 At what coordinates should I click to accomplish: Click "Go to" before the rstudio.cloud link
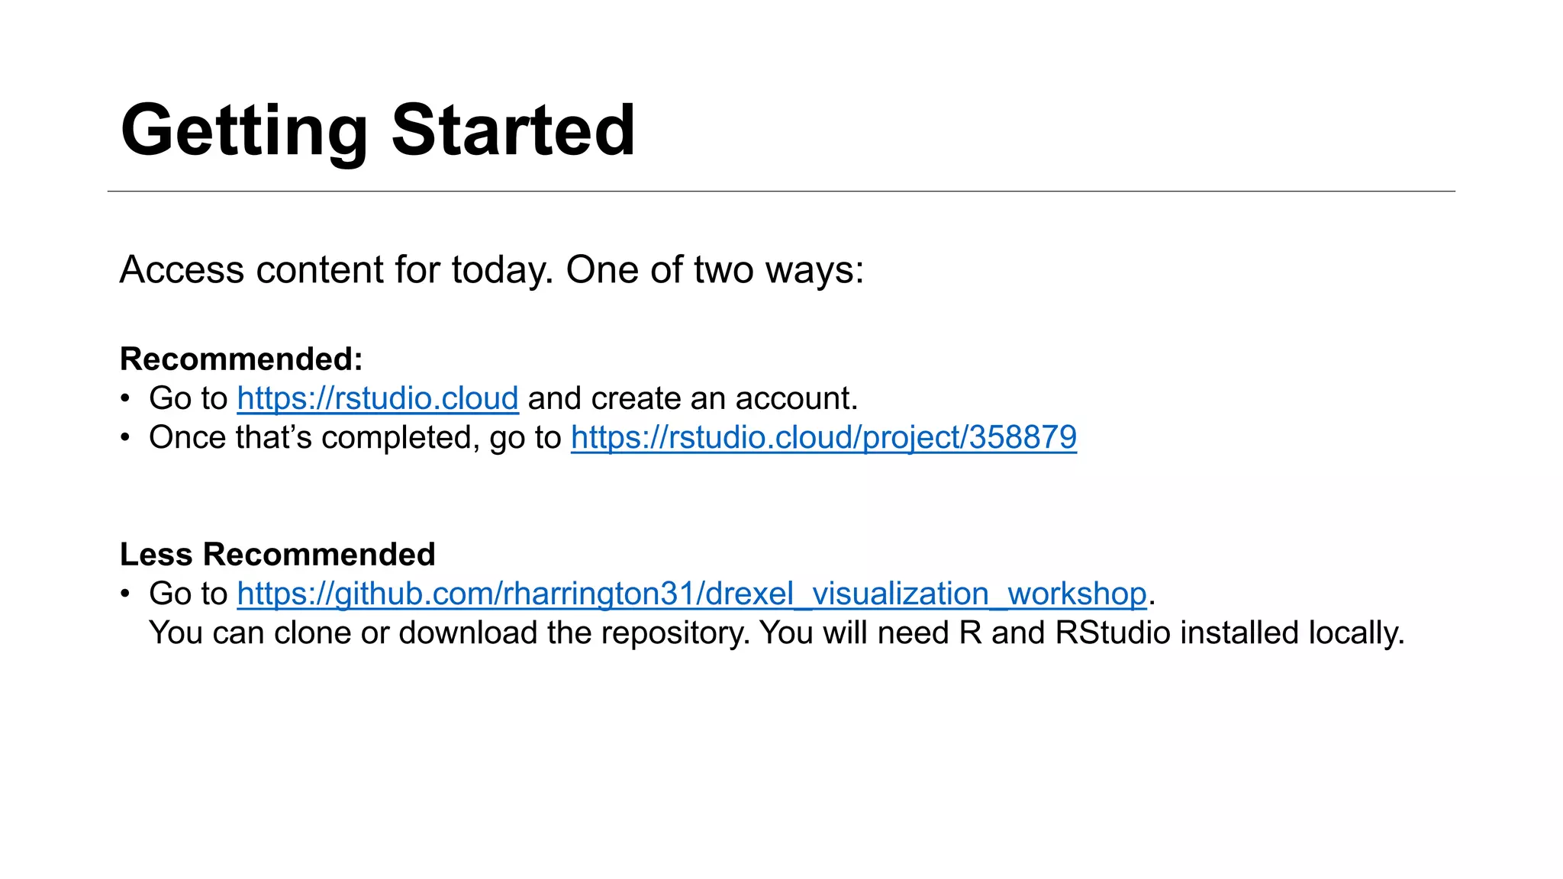click(189, 399)
